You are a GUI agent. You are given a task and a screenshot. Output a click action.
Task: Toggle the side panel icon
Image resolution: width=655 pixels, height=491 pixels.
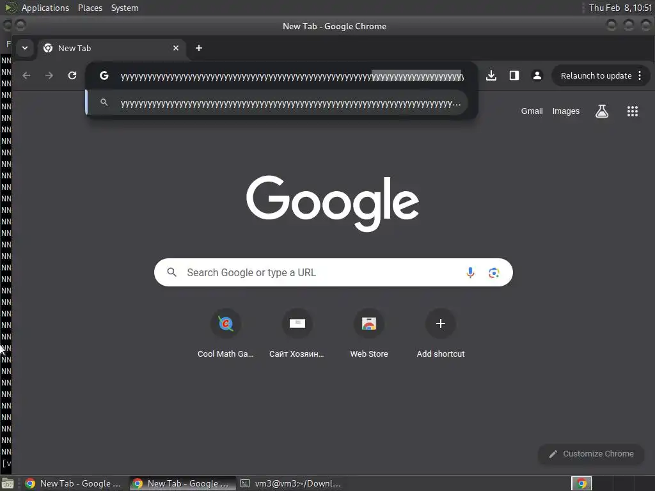point(514,75)
